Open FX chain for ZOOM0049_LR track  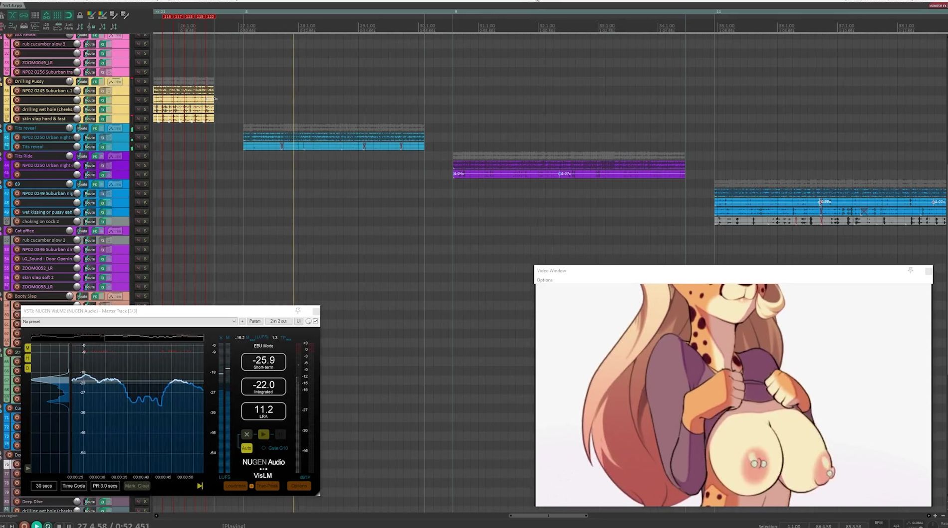pos(102,63)
